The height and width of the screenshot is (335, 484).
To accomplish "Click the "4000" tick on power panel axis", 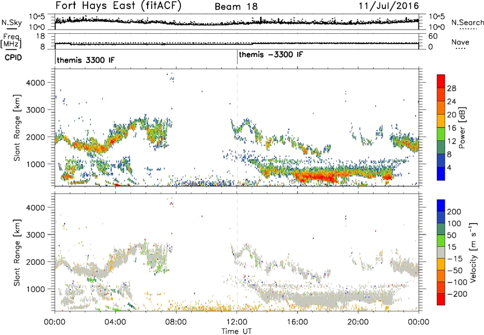I will click(35, 83).
